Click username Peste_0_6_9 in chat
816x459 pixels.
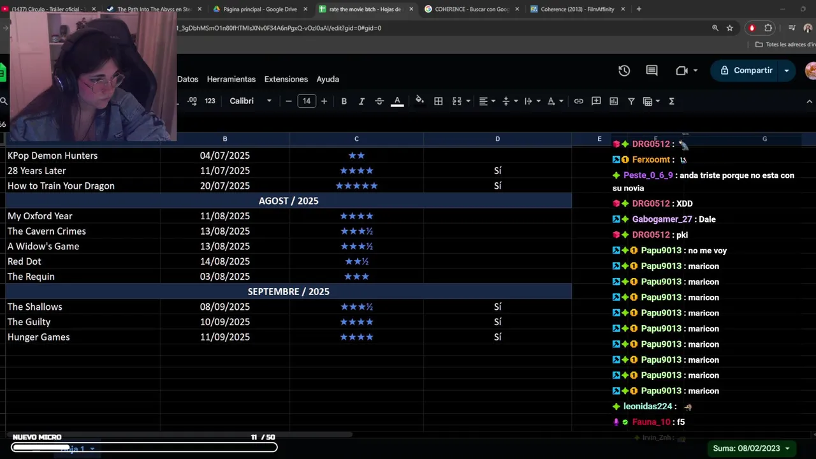[x=648, y=175]
